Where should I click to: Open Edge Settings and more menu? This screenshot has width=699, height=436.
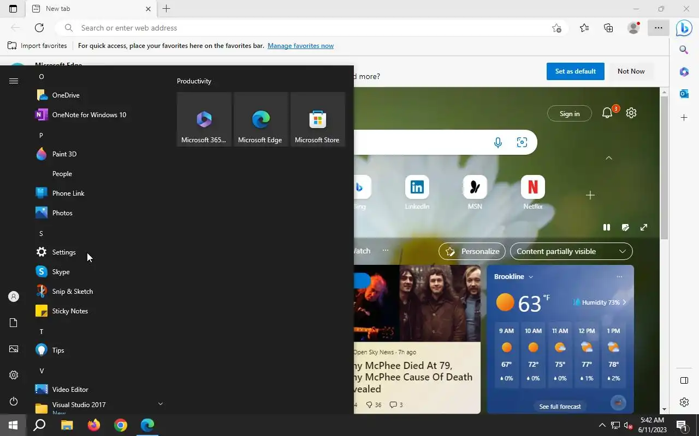coord(659,28)
